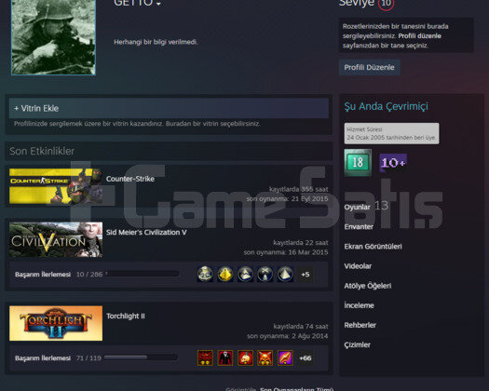The width and height of the screenshot is (489, 391).
Task: Add a showcase via Vitrin Ekle
Action: click(169, 108)
